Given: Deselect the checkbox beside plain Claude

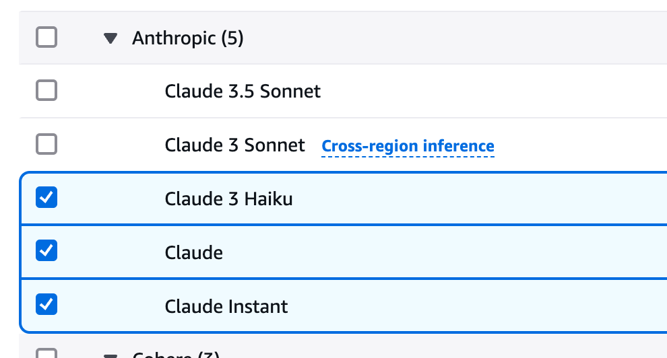Looking at the screenshot, I should click(x=46, y=252).
